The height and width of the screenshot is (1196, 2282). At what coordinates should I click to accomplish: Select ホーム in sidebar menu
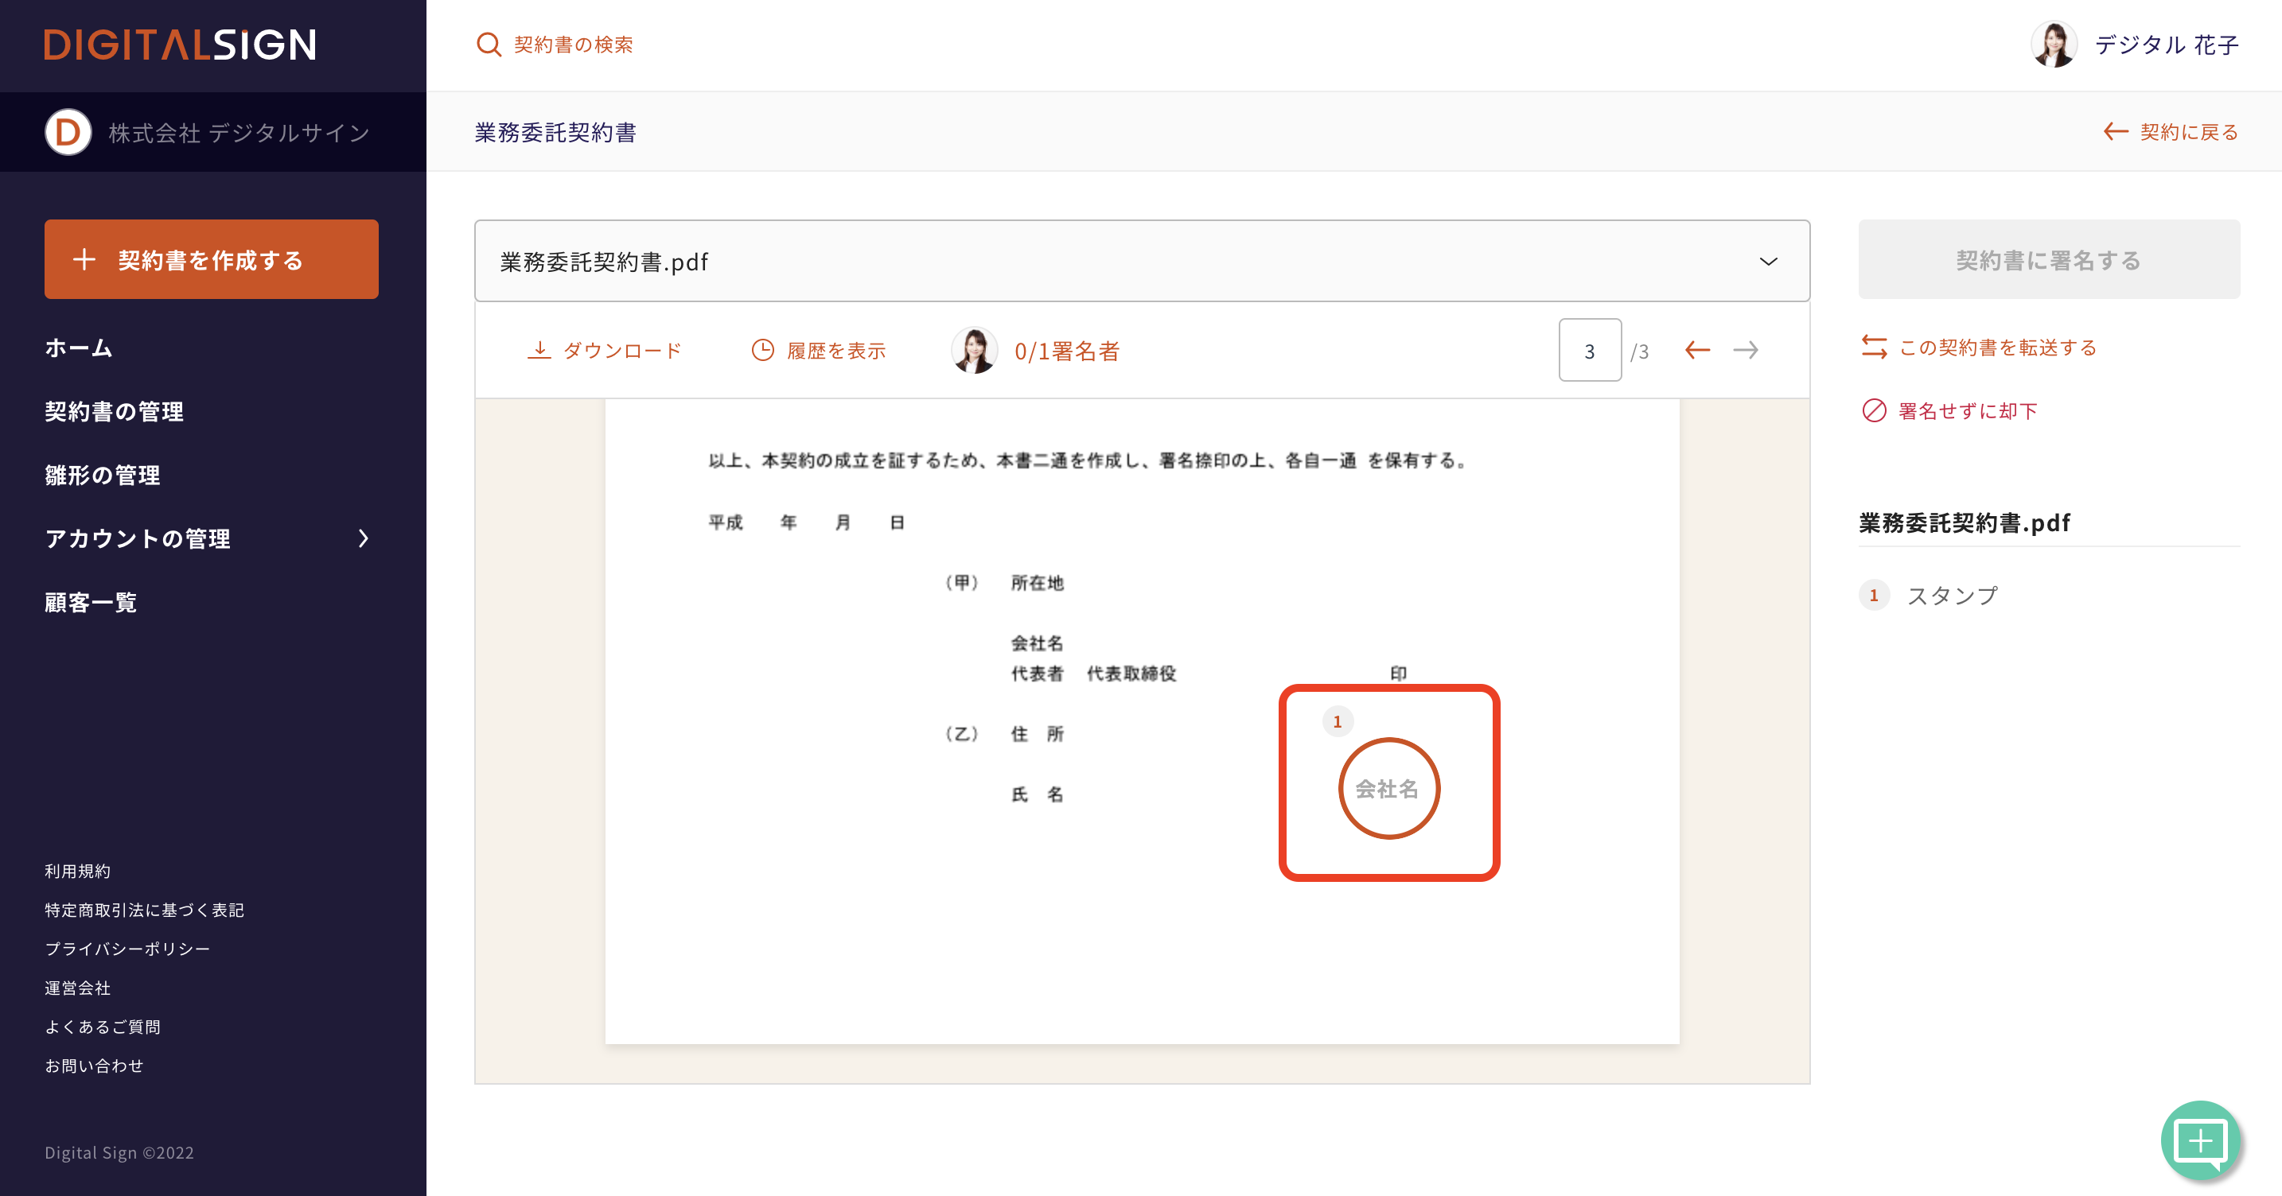click(x=79, y=348)
